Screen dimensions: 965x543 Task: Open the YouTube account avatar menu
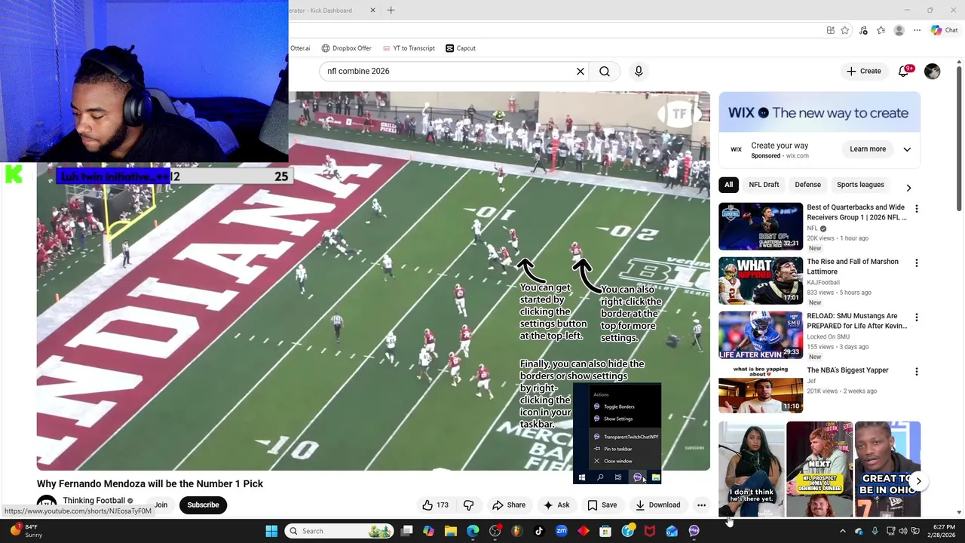pyautogui.click(x=933, y=71)
